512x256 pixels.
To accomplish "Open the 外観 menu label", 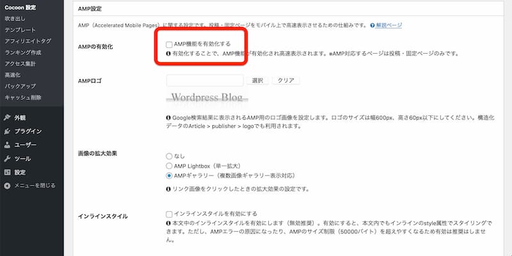I will pyautogui.click(x=20, y=118).
